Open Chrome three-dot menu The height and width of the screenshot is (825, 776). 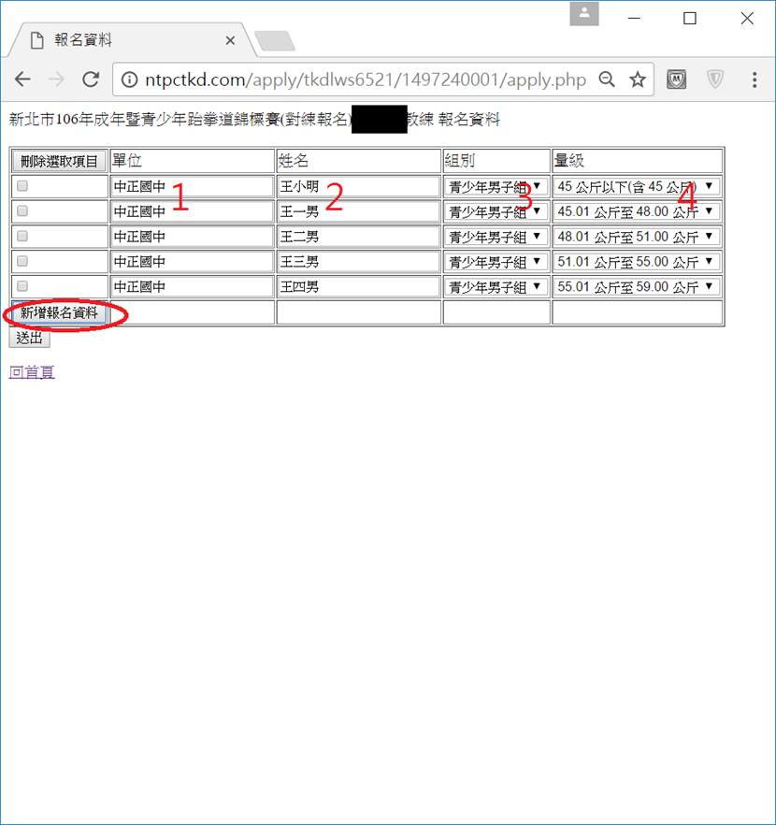coord(754,80)
